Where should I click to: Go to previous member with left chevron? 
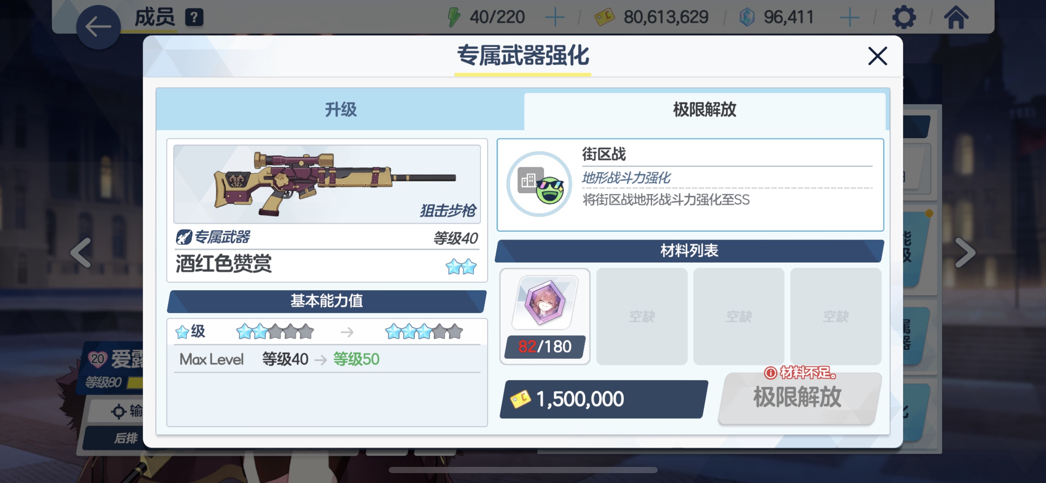(x=81, y=253)
